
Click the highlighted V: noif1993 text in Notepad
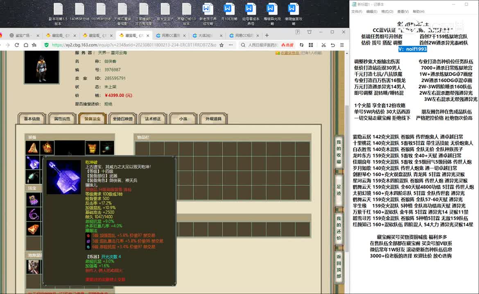(412, 49)
